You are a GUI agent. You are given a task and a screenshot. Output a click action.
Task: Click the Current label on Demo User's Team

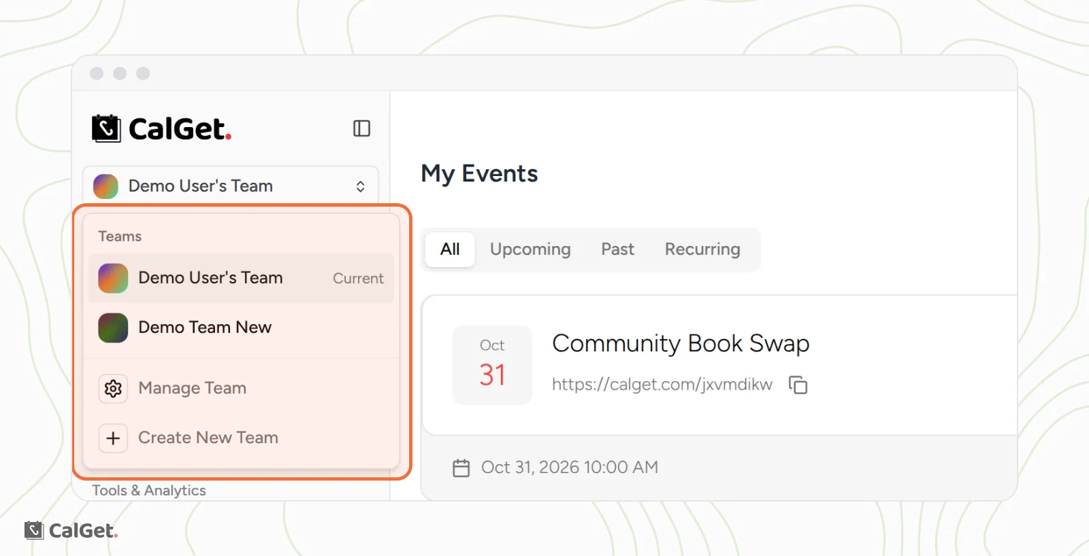pyautogui.click(x=358, y=279)
